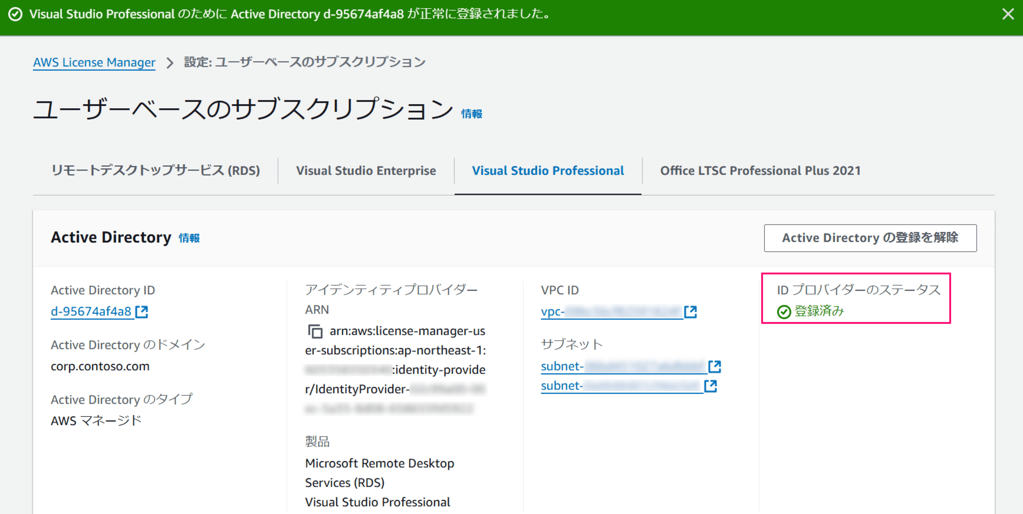Image resolution: width=1023 pixels, height=514 pixels.
Task: Select the Visual Studio Professional product text
Action: point(377,502)
